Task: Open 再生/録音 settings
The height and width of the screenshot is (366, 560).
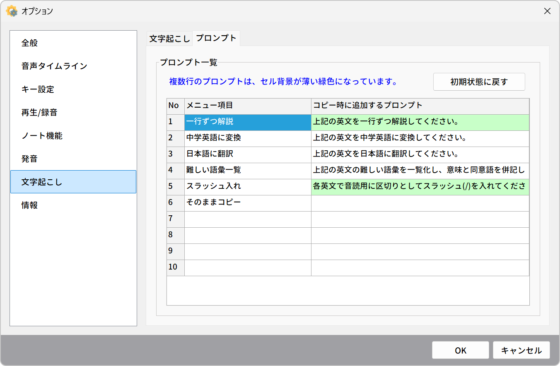Action: point(73,113)
